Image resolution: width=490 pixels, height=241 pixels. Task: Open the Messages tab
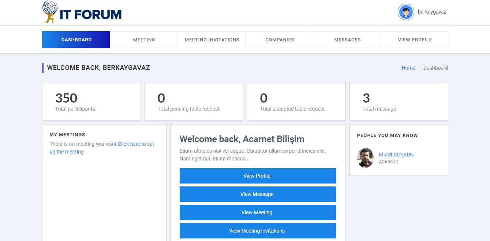(347, 40)
